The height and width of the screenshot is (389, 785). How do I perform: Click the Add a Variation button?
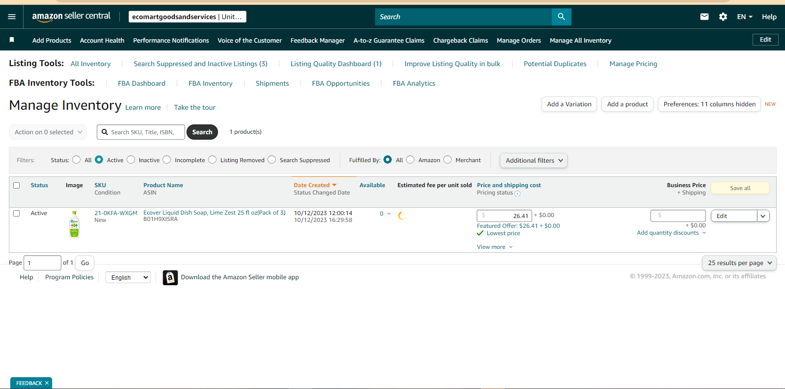569,104
